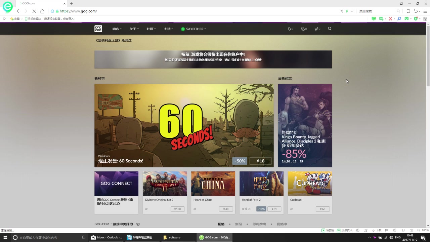Select the 畅销 bestsellers tab
This screenshot has width=430, height=242.
click(221, 224)
